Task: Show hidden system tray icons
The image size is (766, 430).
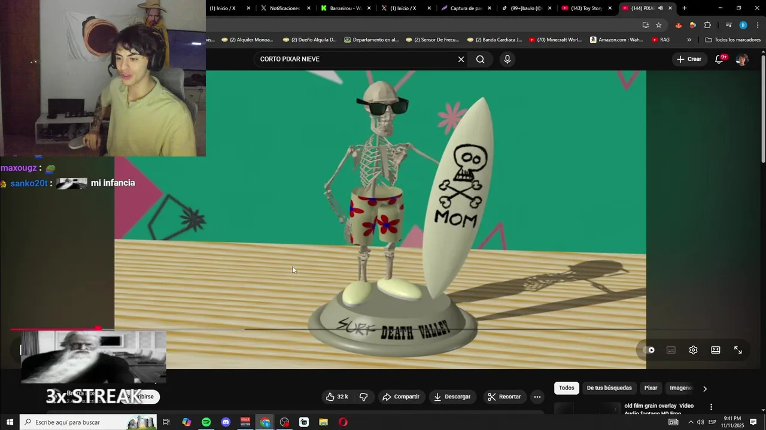Action: pyautogui.click(x=691, y=422)
